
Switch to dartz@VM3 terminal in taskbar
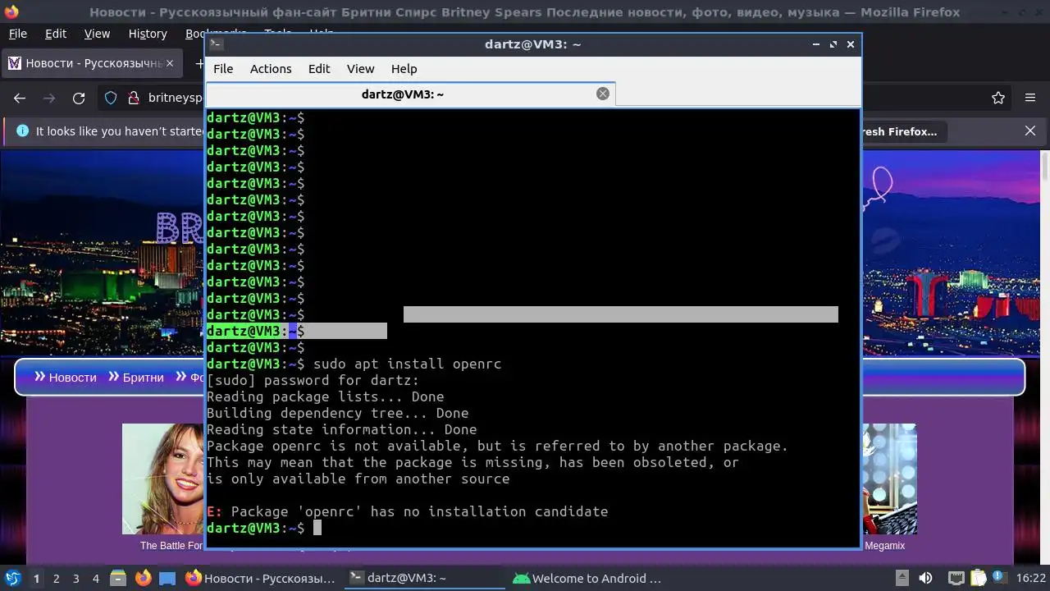pyautogui.click(x=424, y=579)
